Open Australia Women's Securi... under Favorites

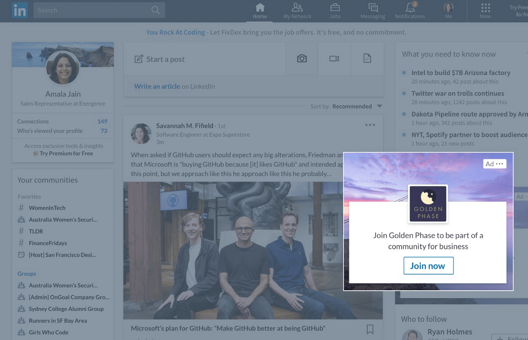63,219
